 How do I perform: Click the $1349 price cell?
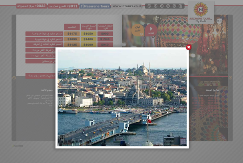click(105, 39)
